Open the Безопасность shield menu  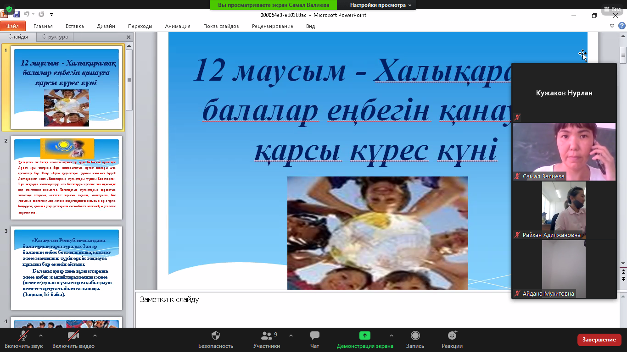click(216, 340)
